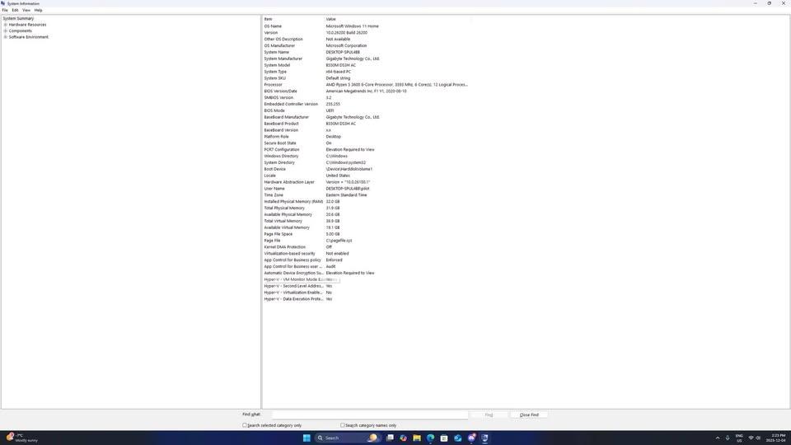Select System Summary in the tree
Viewport: 791px width, 445px height.
(x=18, y=18)
